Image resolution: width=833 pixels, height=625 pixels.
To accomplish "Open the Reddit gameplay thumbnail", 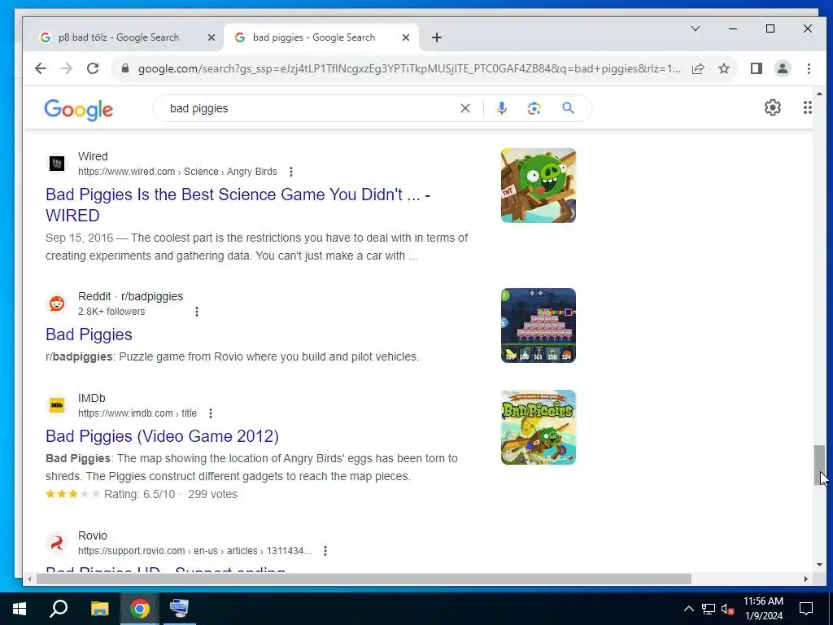I will pos(539,326).
